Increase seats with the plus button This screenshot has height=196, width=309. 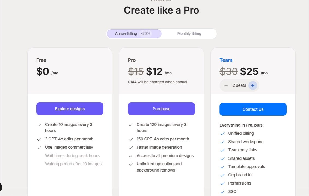[x=253, y=85]
